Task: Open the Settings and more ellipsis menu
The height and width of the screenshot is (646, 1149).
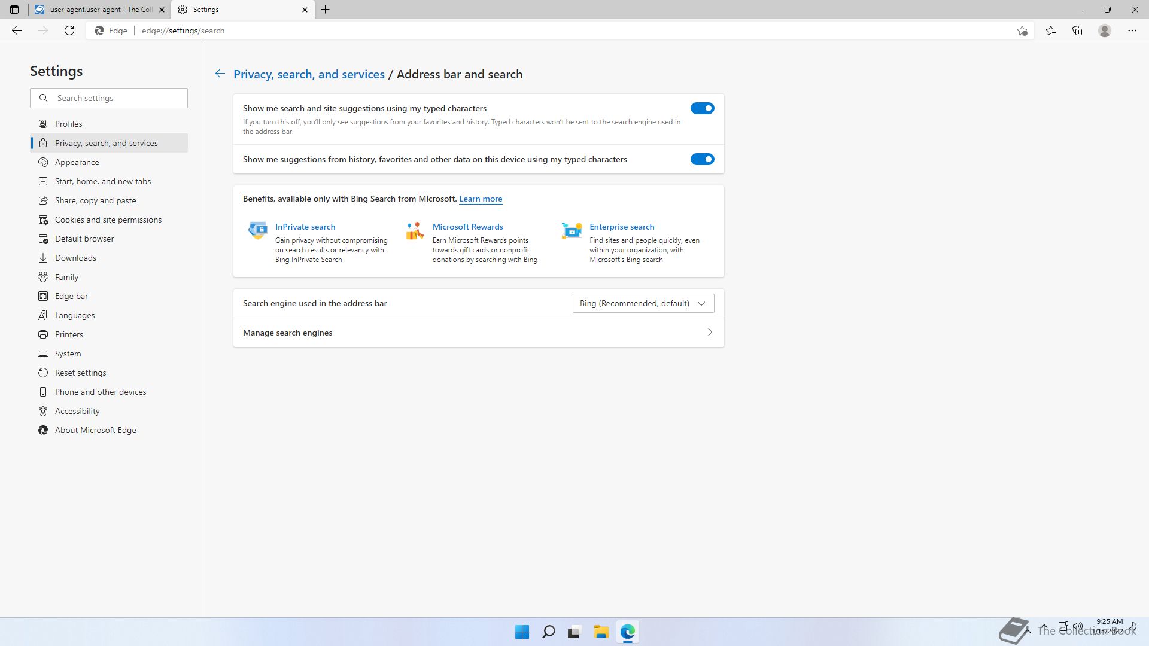Action: coord(1132,31)
